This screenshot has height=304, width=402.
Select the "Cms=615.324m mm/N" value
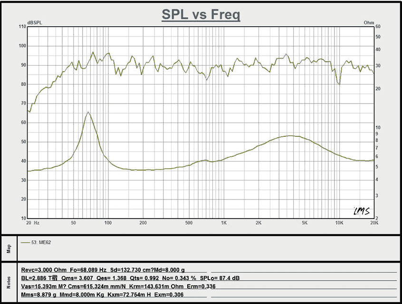click(x=97, y=286)
